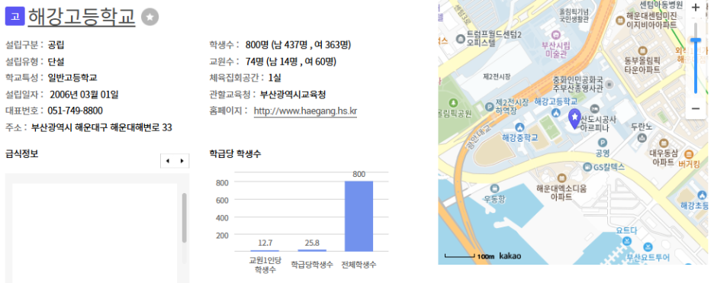Click 올림픽기념 국민생활관 label on map

point(574,15)
